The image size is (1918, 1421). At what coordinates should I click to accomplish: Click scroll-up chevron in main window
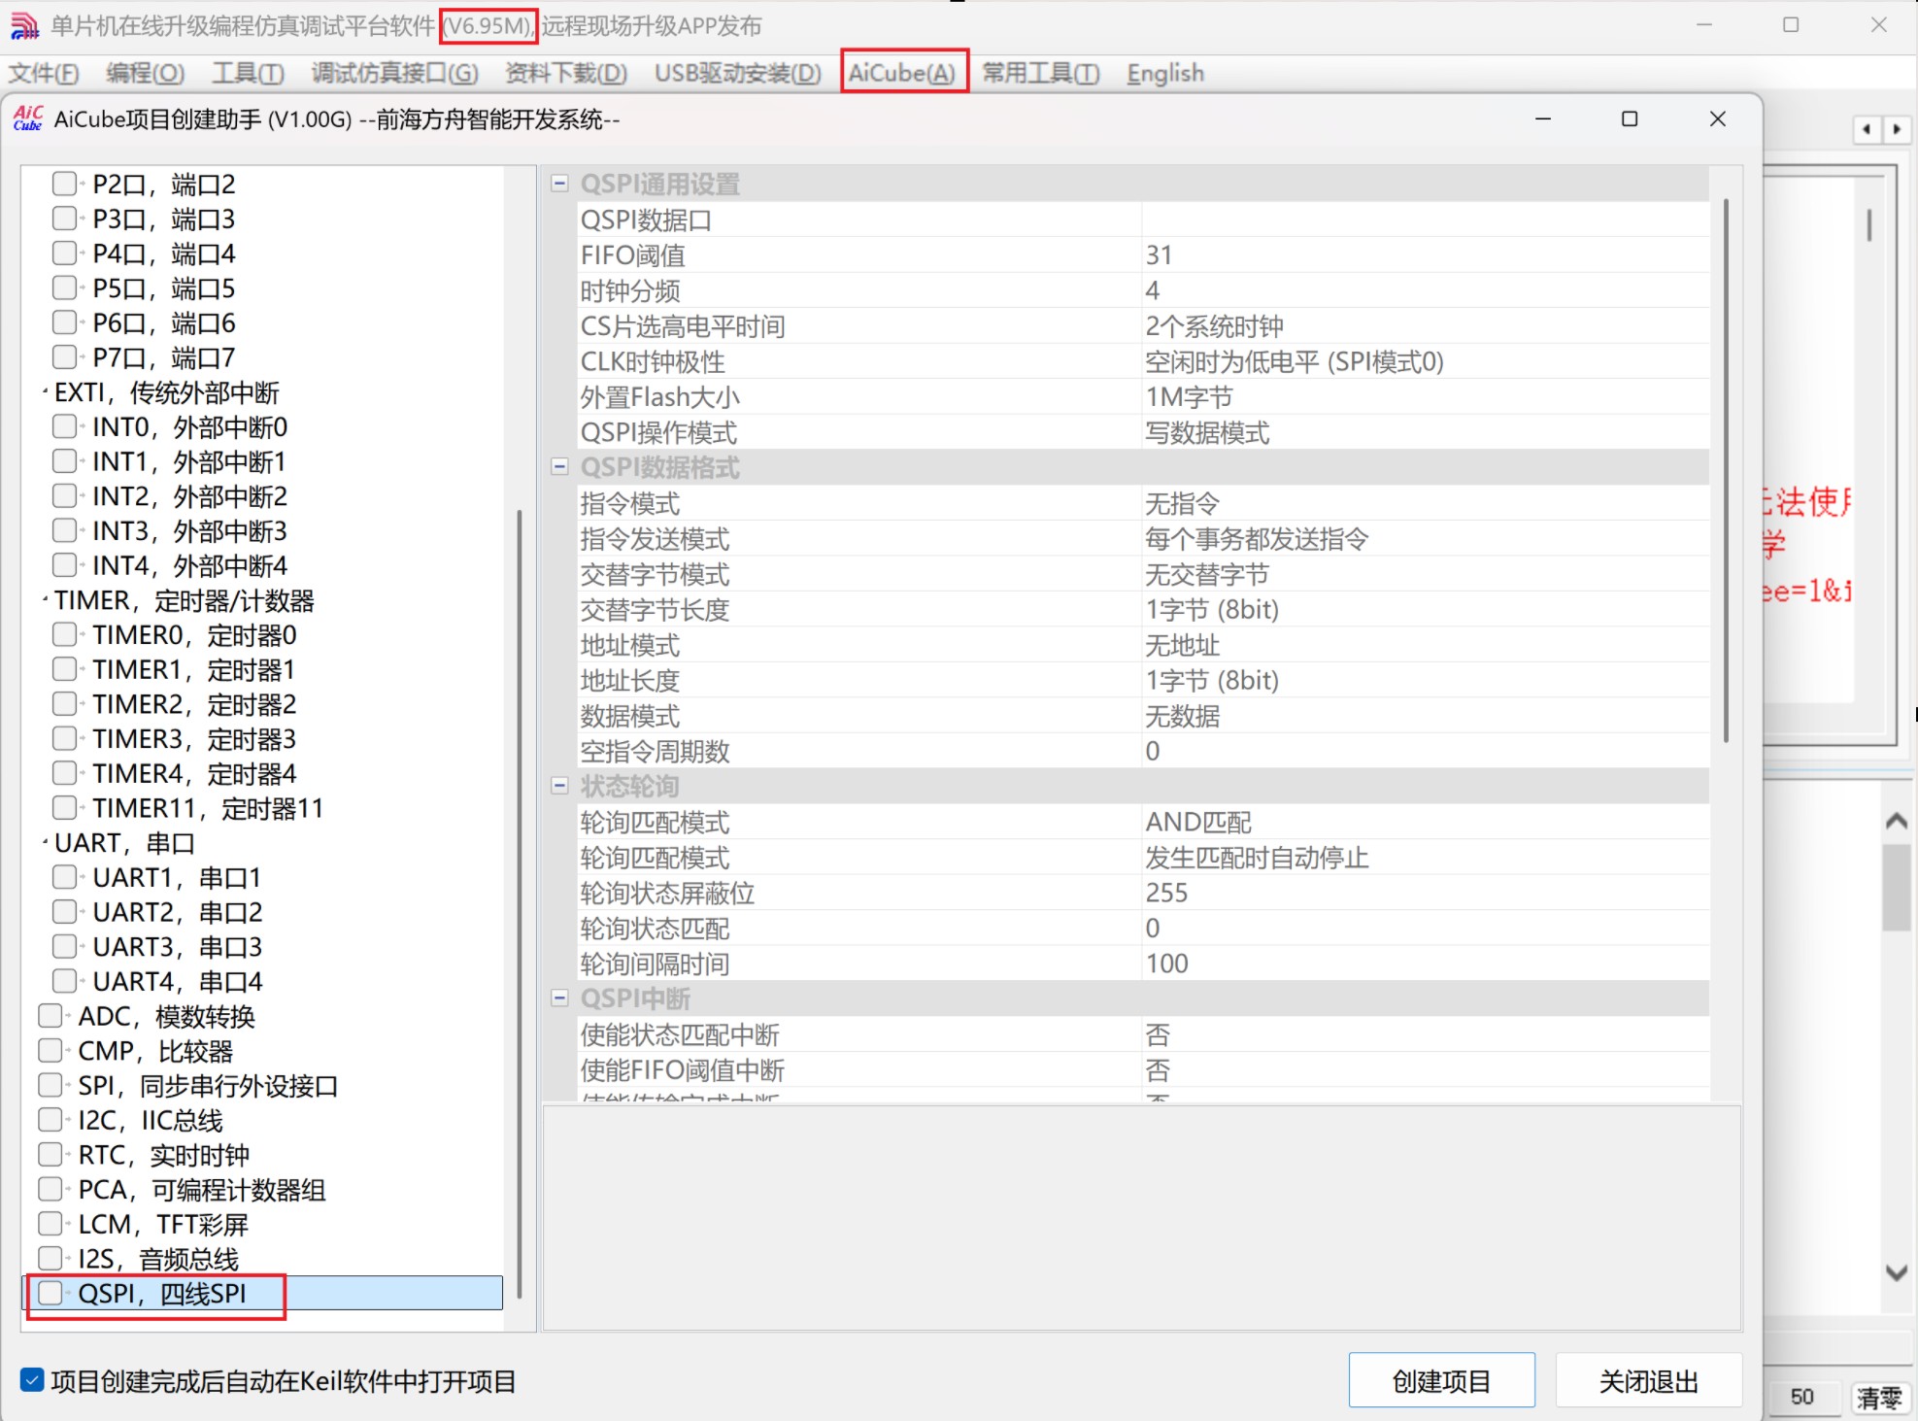pyautogui.click(x=1897, y=821)
